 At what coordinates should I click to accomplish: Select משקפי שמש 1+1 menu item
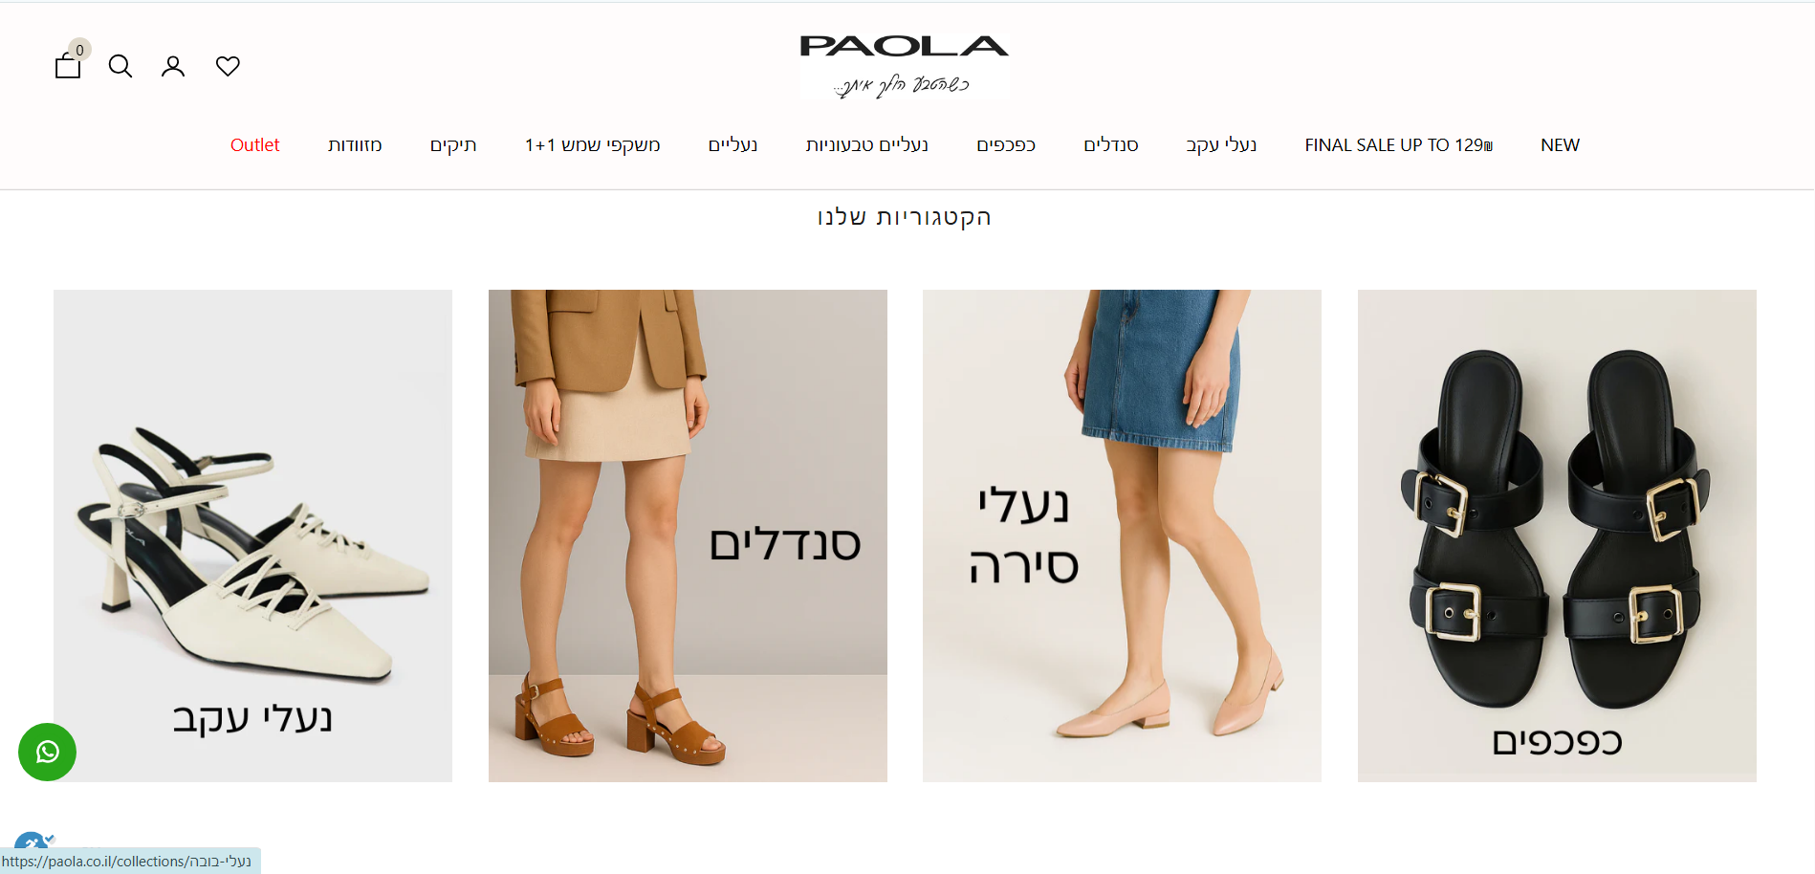click(592, 145)
